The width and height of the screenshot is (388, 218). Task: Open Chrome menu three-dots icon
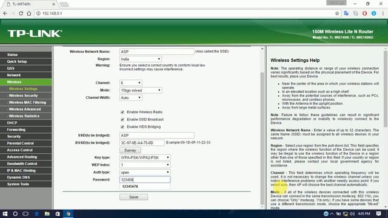point(383,13)
